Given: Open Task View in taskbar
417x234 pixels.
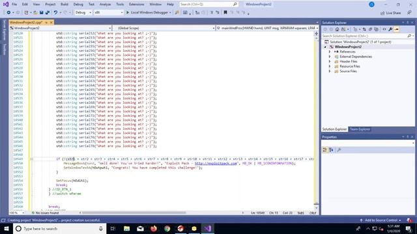Looking at the screenshot, I should click(x=113, y=228).
